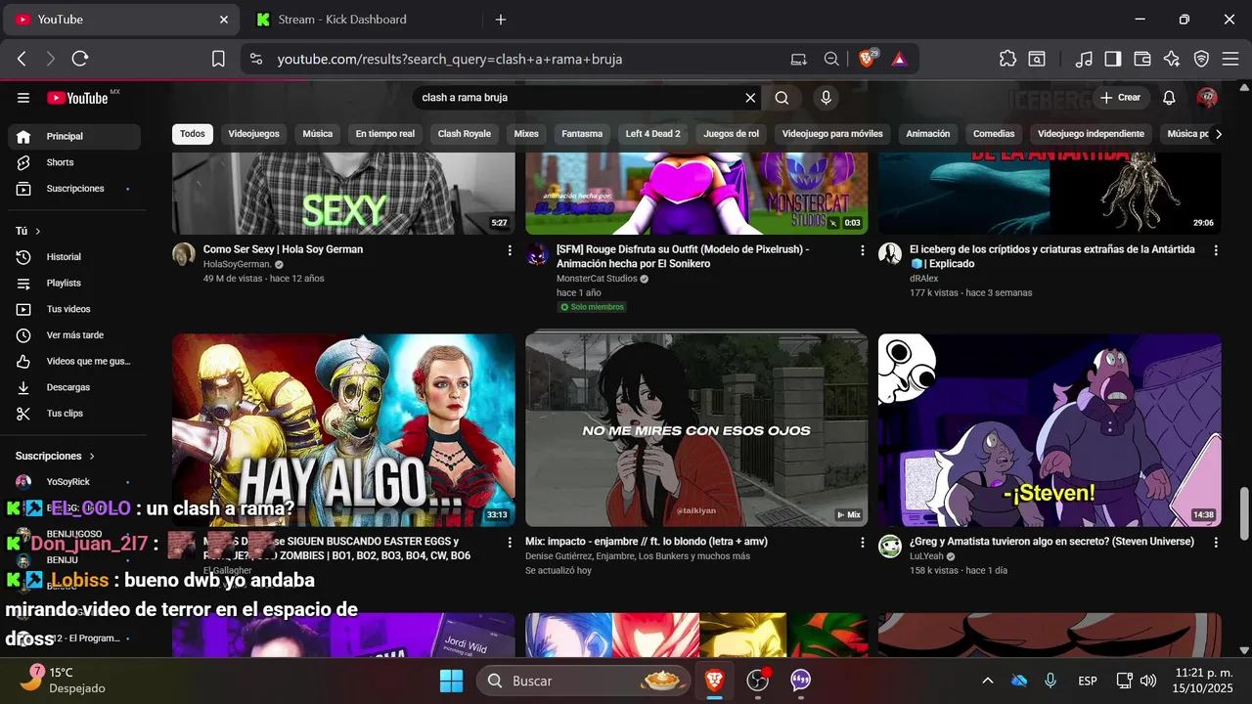Viewport: 1252px width, 704px height.
Task: Open the account avatar menu
Action: (1207, 98)
